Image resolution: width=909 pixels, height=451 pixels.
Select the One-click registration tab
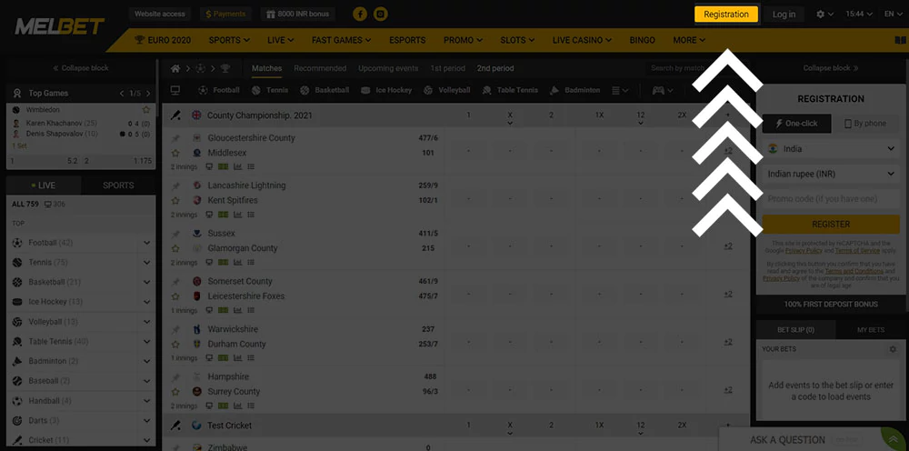[x=796, y=124]
